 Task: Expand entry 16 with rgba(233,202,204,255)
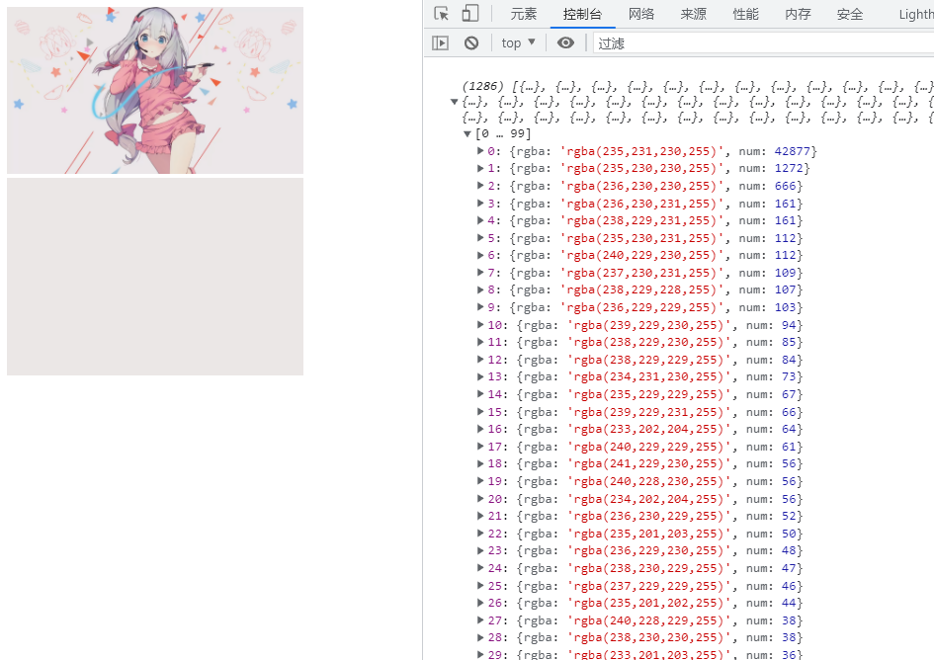(x=480, y=430)
